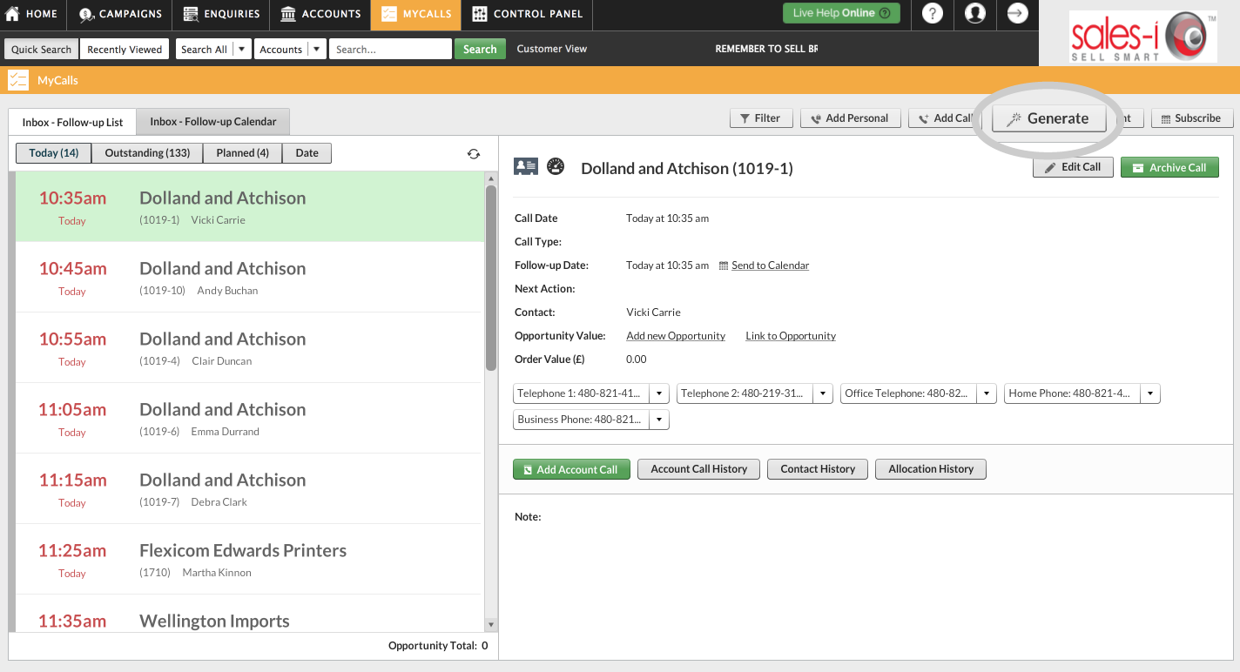
Task: Open the Campaigns tab
Action: (x=120, y=14)
